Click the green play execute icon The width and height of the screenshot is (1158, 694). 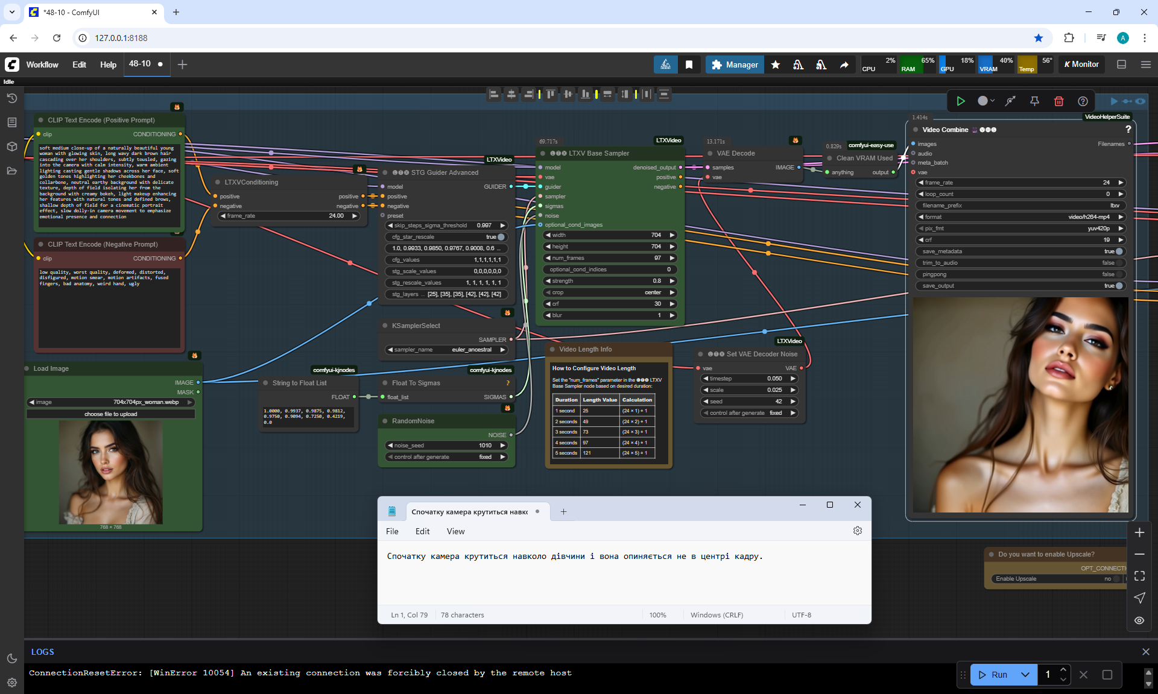click(x=961, y=101)
